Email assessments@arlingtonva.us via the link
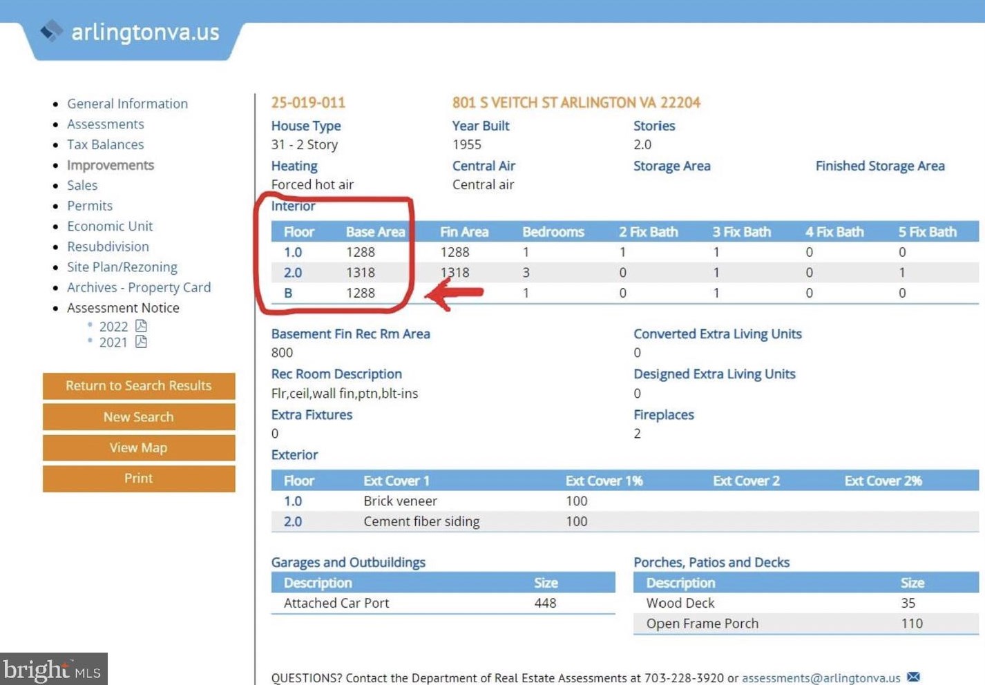 [x=821, y=678]
